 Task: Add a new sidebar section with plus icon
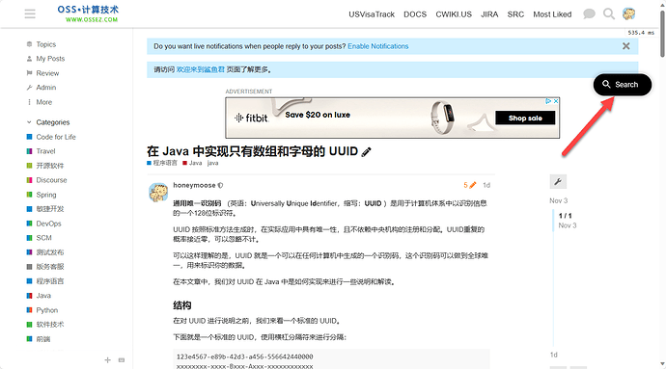107,360
